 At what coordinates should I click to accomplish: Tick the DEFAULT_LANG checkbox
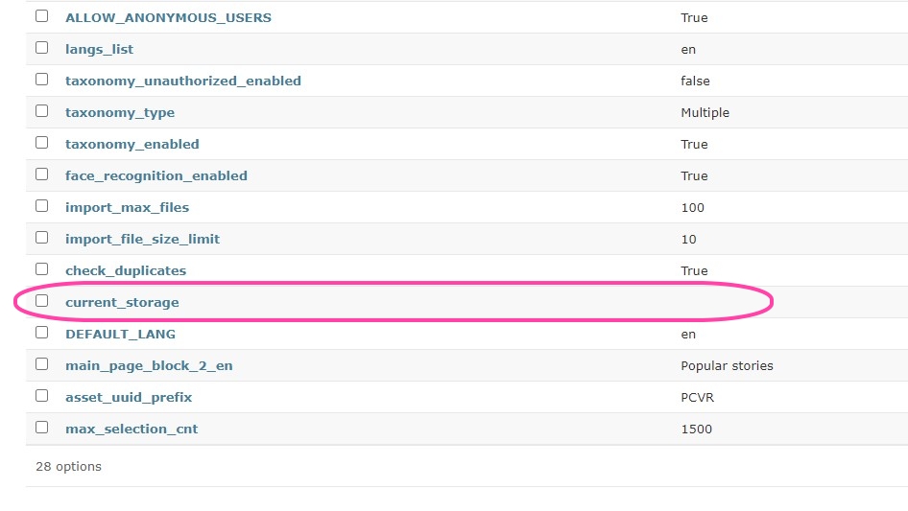point(41,332)
